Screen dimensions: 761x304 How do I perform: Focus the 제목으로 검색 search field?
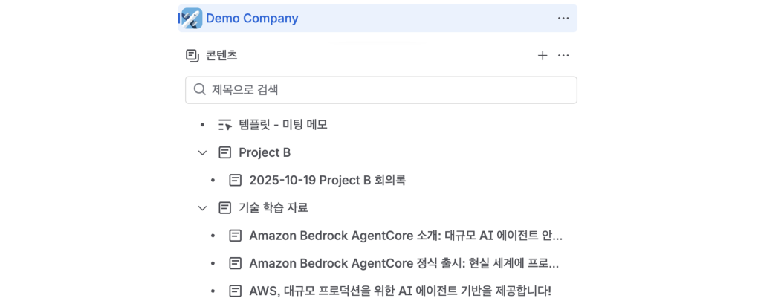(386, 90)
